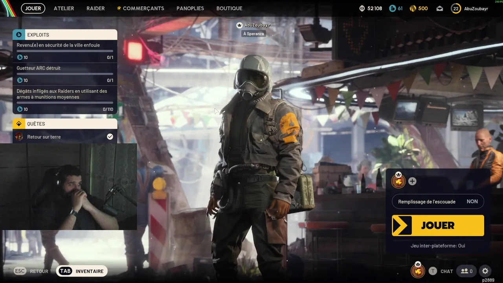The height and width of the screenshot is (283, 503).
Task: Click ESC RETOUR button
Action: [31, 271]
